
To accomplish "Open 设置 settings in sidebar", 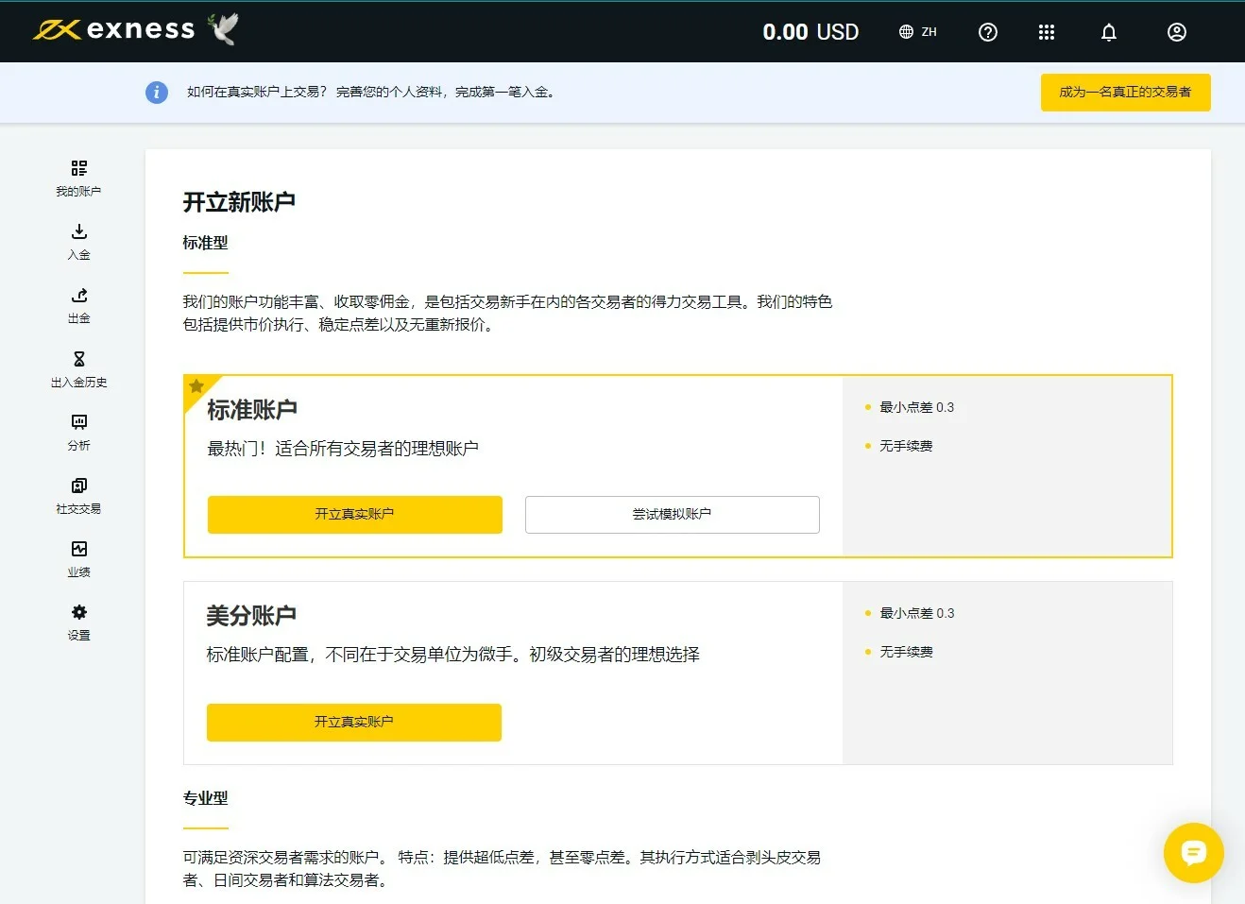I will [x=78, y=623].
